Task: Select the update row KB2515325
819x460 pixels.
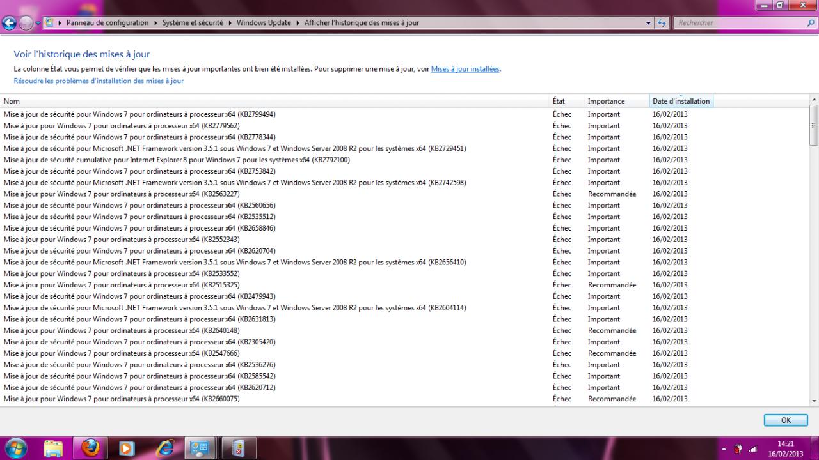Action: 404,286
